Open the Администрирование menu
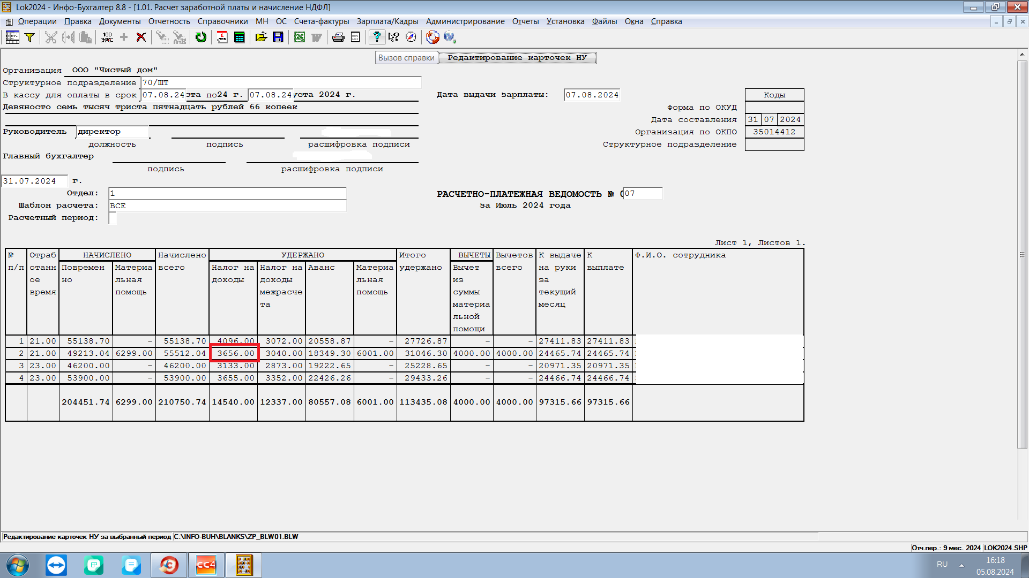Image resolution: width=1029 pixels, height=578 pixels. coord(465,21)
